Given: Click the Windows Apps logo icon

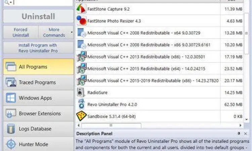Looking at the screenshot, I should 11,98.
